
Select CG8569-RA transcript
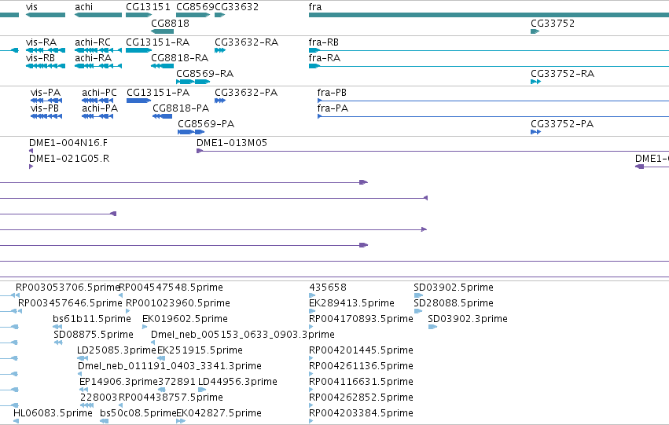point(193,82)
